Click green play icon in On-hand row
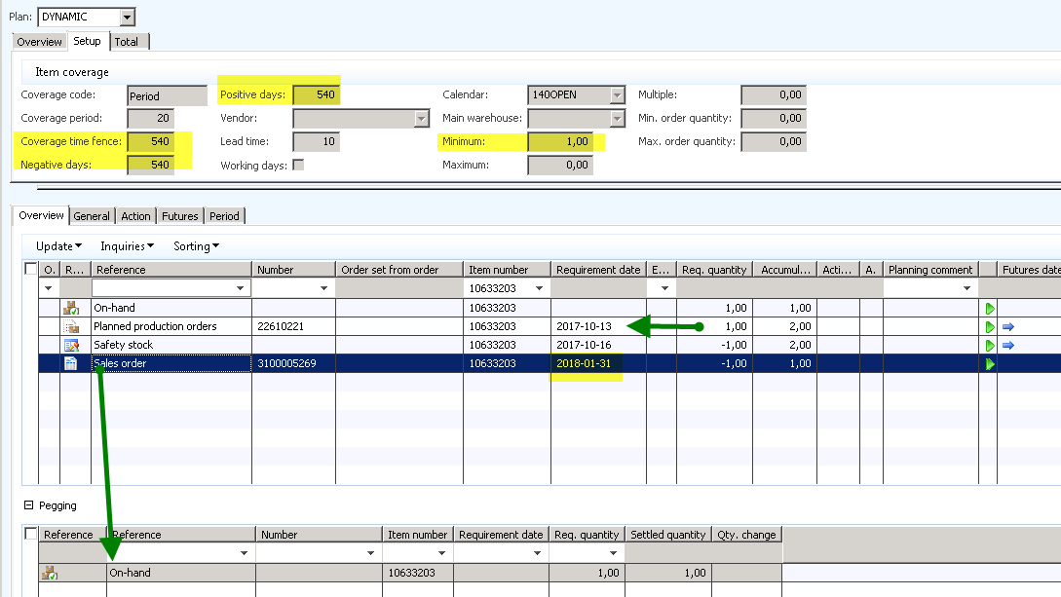1061x597 pixels. coord(989,309)
